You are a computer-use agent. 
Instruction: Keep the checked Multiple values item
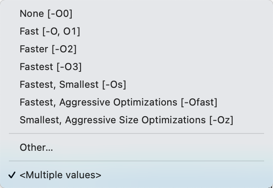[60, 175]
